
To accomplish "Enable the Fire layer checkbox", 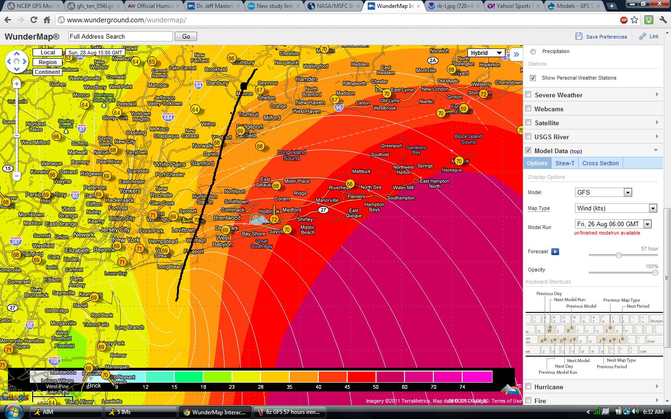I will click(x=528, y=400).
